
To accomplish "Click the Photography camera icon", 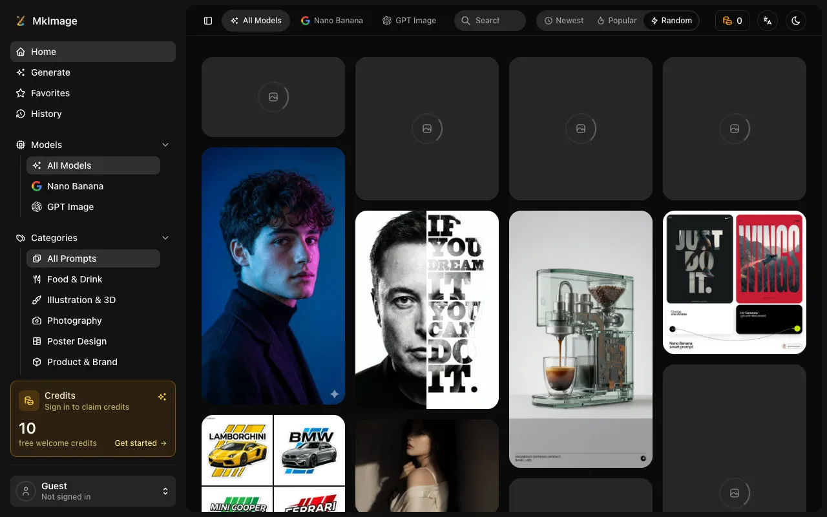I will tap(37, 321).
